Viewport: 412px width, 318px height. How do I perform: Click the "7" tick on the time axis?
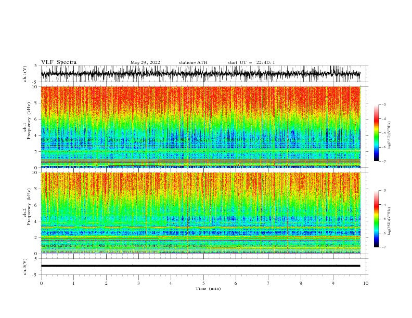point(268,283)
